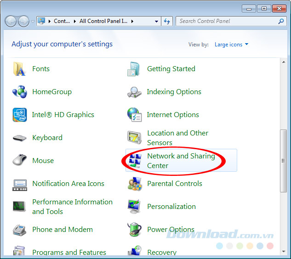
Task: Click Network and Sharing Center icon
Action: (x=135, y=161)
